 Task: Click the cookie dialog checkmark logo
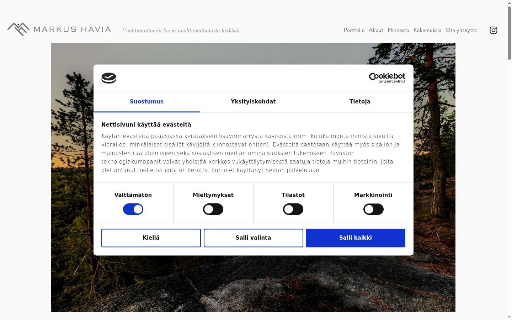tap(109, 78)
